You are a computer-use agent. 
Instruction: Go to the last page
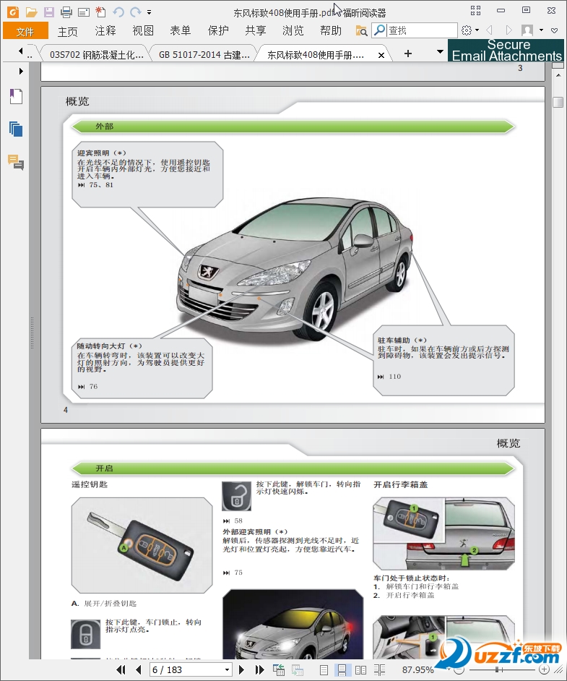pyautogui.click(x=259, y=670)
